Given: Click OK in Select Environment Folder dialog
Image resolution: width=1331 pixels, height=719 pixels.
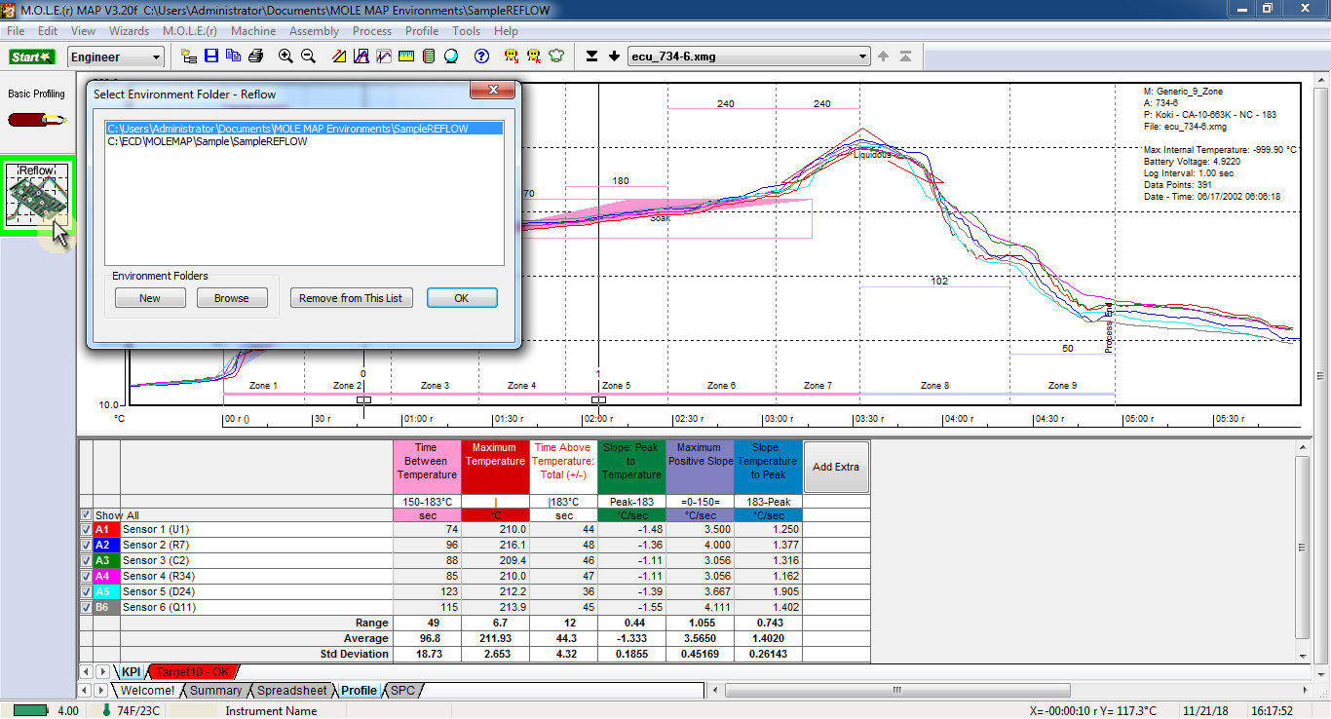Looking at the screenshot, I should pyautogui.click(x=462, y=298).
